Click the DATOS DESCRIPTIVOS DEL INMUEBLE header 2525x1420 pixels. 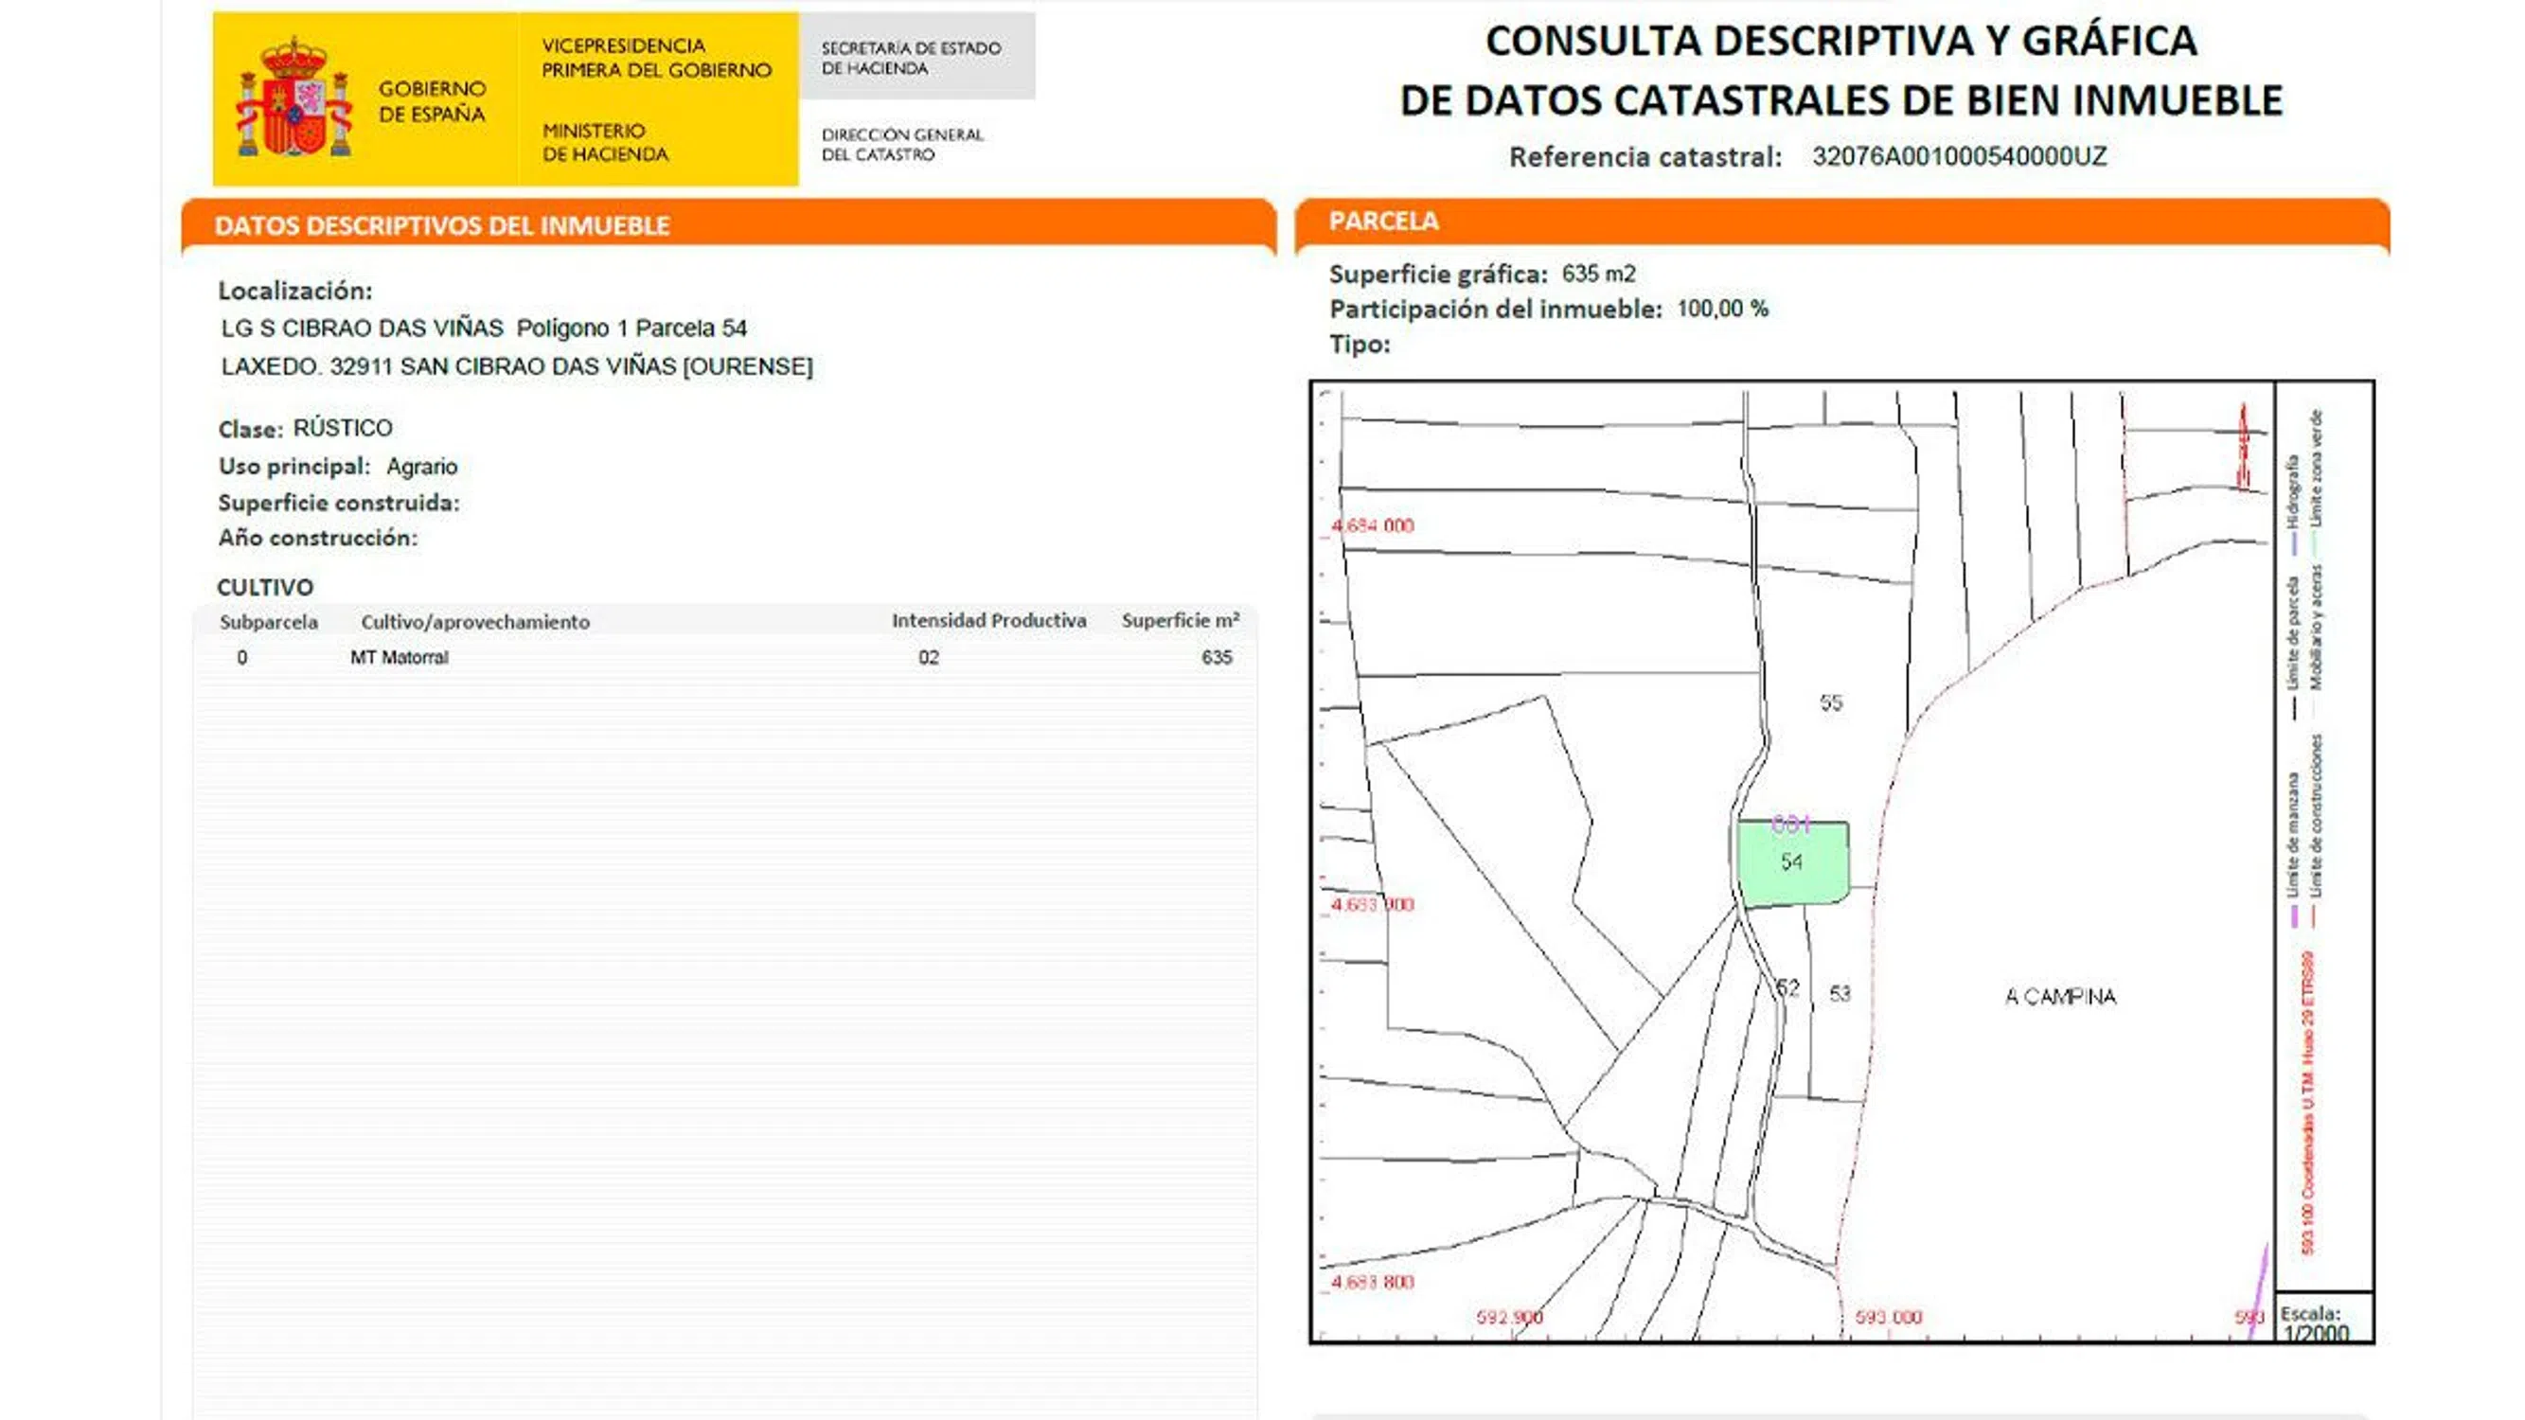click(442, 226)
